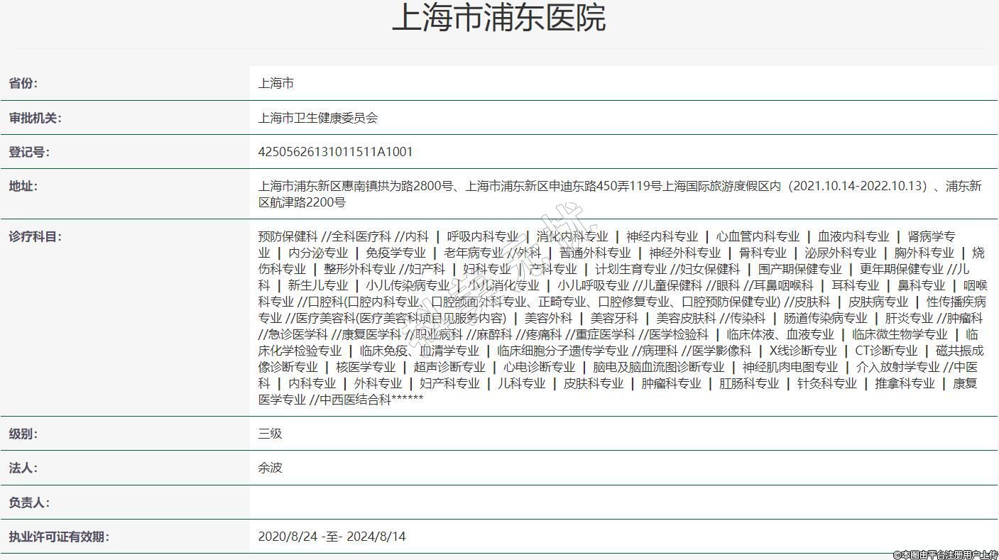Click 推拿科专业 entry
Image resolution: width=999 pixels, height=560 pixels.
point(905,383)
